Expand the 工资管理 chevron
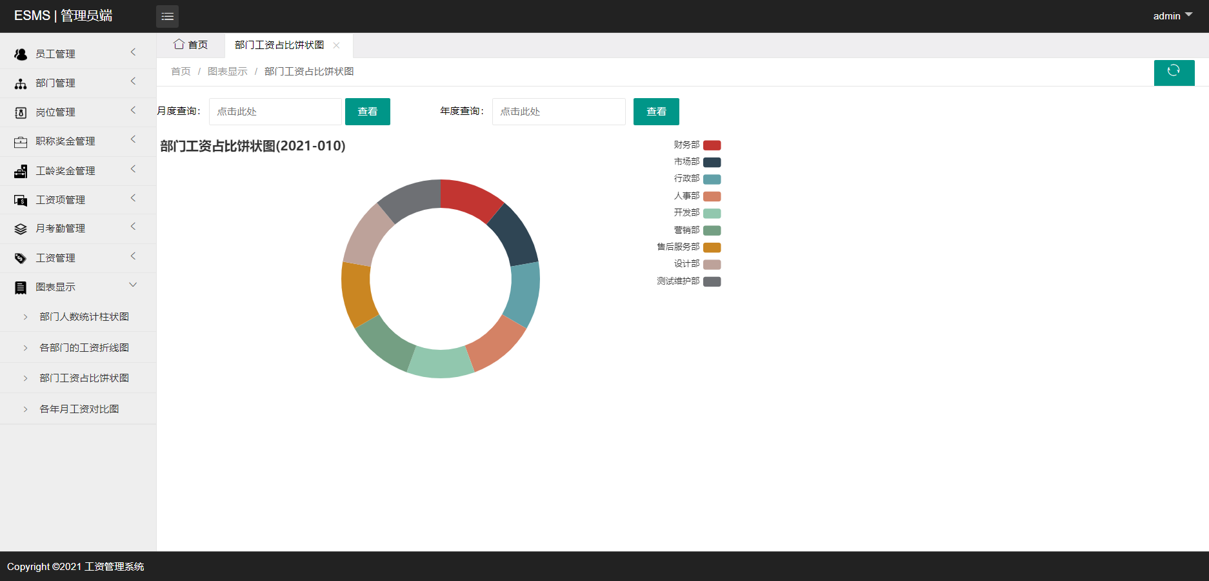1209x581 pixels. [134, 256]
